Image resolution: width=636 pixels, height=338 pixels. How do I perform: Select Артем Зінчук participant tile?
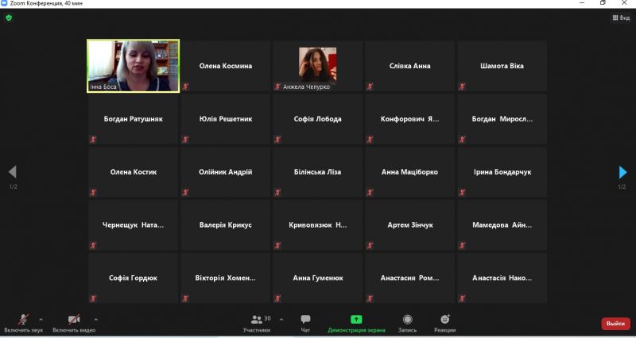tap(409, 225)
